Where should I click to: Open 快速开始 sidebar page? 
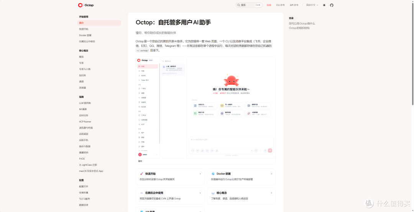pos(84,29)
